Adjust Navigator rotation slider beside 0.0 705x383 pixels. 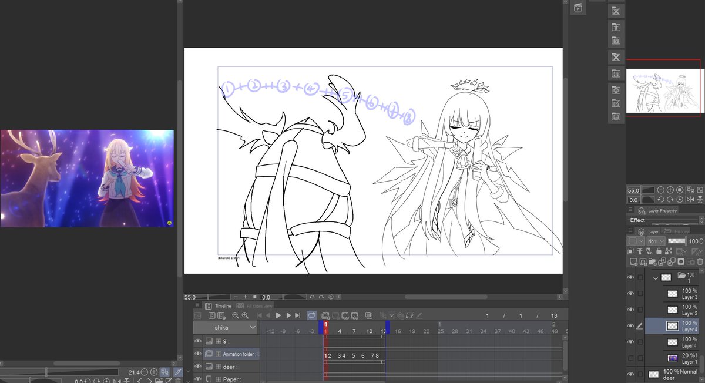pyautogui.click(x=648, y=200)
